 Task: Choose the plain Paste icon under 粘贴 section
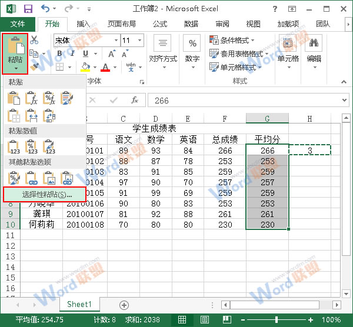tap(14, 98)
